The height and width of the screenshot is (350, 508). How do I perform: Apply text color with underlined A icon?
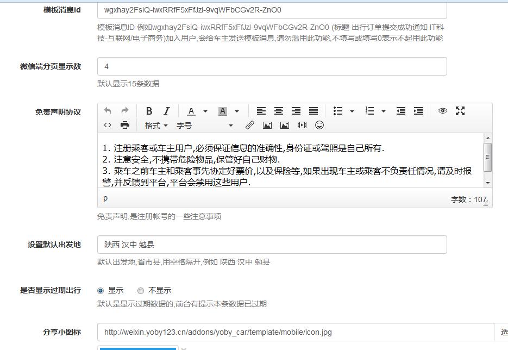coord(191,111)
